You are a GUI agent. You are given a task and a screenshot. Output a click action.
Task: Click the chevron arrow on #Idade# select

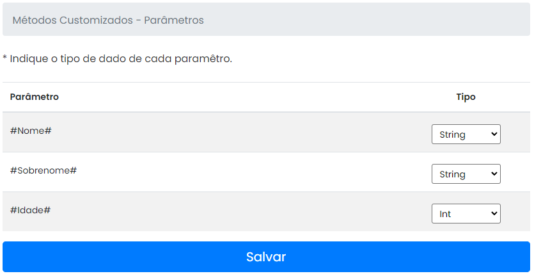coord(492,214)
